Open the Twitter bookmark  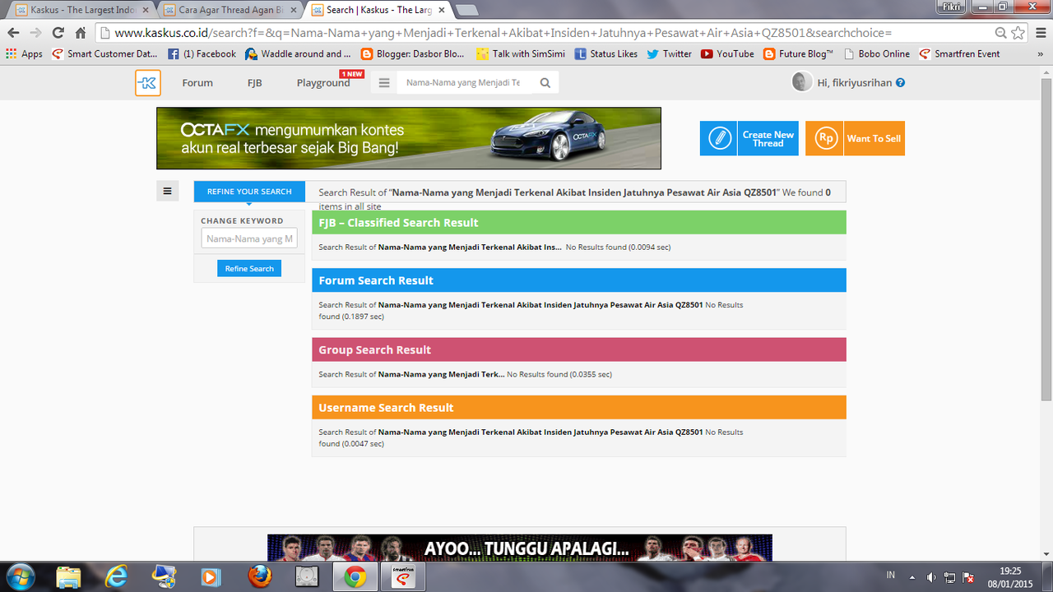[x=669, y=53]
